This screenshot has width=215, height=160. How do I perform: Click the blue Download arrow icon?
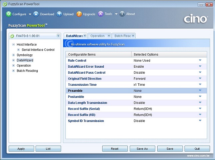click(36, 14)
